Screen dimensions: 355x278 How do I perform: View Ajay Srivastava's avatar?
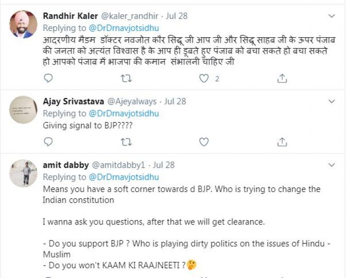24,109
